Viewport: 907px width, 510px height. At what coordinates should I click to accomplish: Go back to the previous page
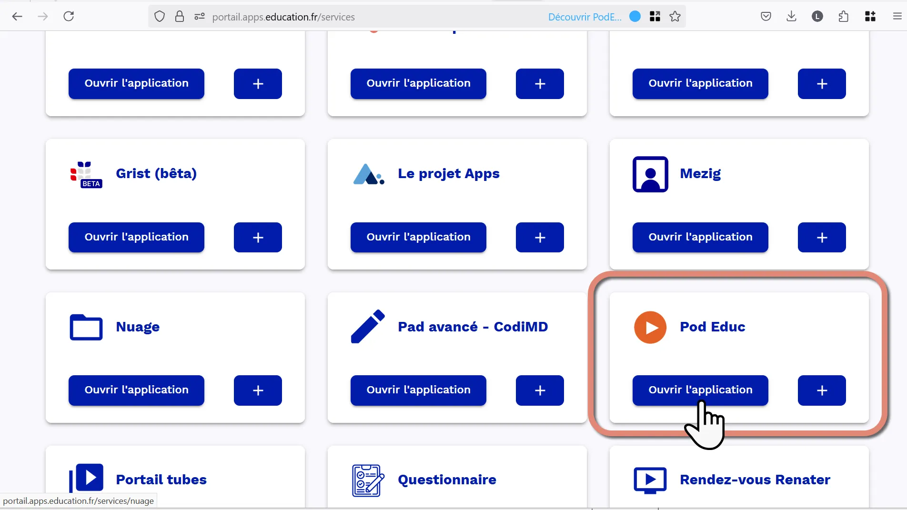pyautogui.click(x=17, y=17)
